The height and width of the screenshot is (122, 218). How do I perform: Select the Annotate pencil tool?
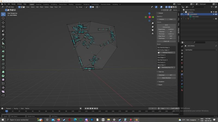[x=3, y=39]
